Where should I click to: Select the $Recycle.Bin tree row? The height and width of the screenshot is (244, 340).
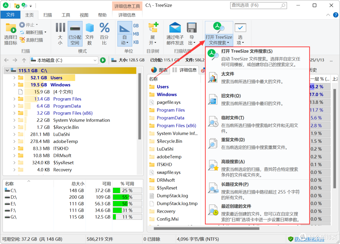[x=71, y=127]
